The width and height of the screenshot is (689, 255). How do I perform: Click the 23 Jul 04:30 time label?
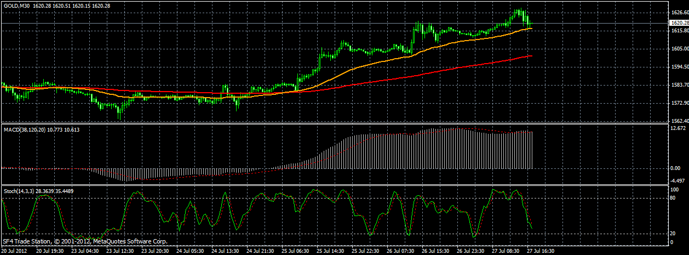coord(84,250)
